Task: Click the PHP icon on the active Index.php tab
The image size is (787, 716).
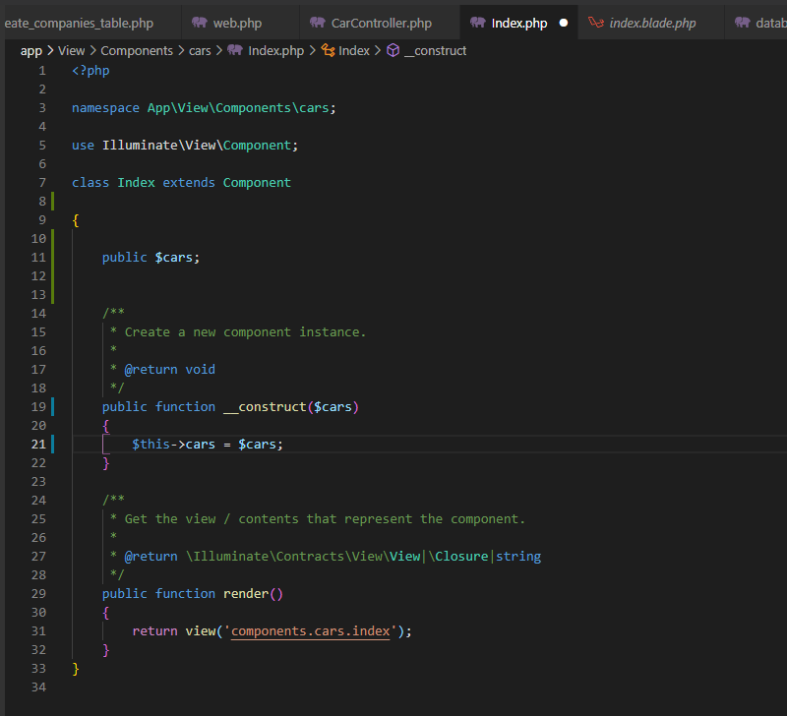Action: [x=477, y=23]
